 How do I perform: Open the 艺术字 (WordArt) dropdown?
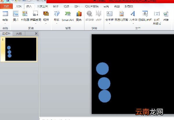click(133, 17)
